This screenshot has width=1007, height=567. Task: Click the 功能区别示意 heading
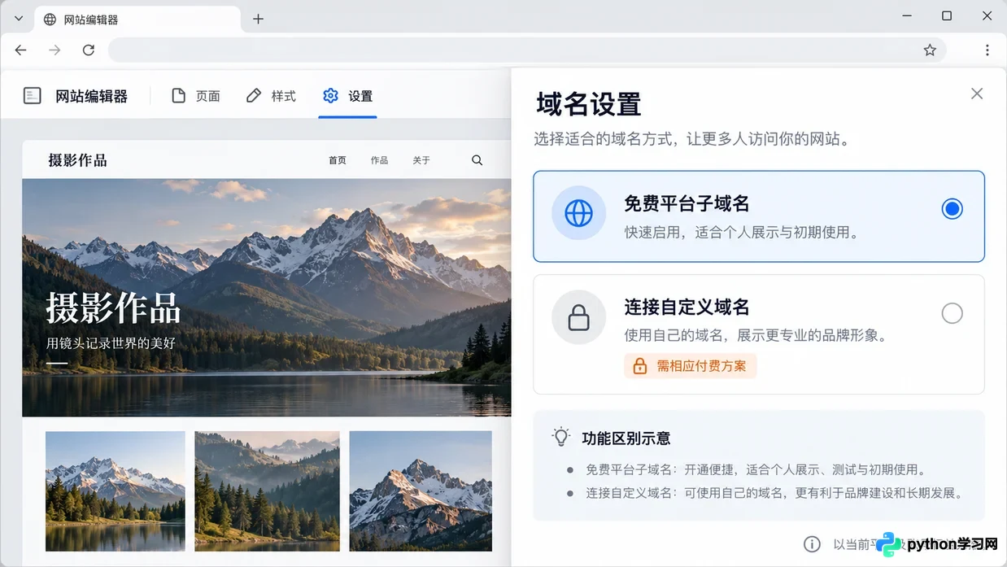[x=626, y=438]
